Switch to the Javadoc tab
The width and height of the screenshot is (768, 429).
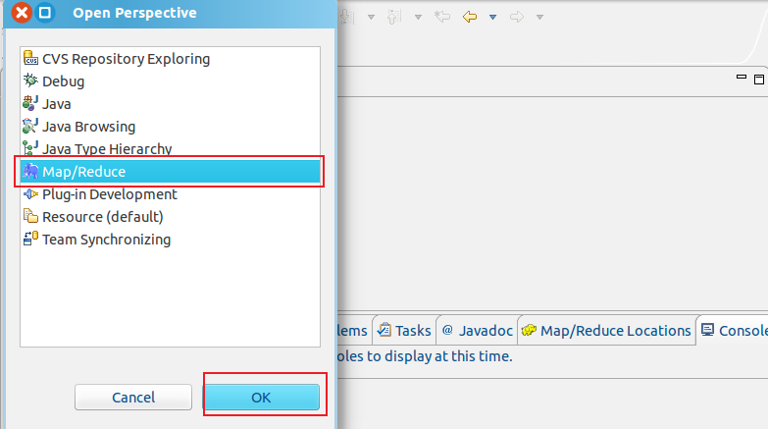click(x=478, y=331)
